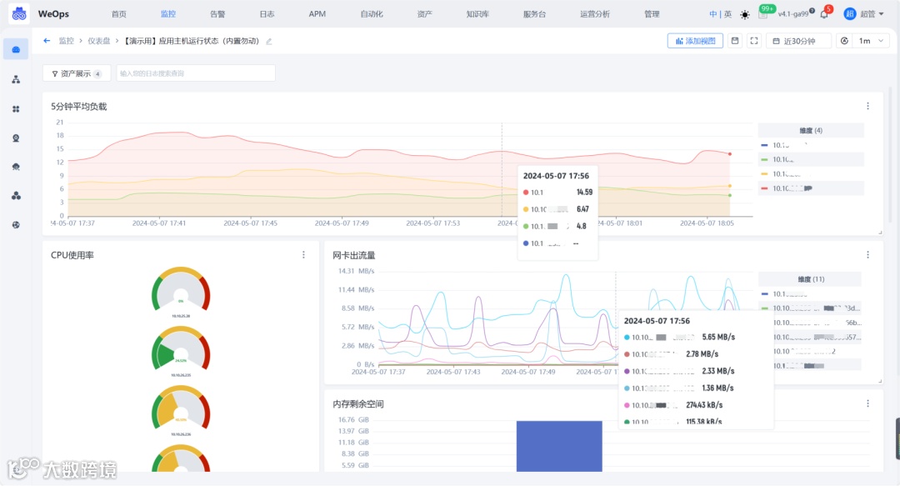This screenshot has height=486, width=900.
Task: Open the three-circles cluster sidebar icon
Action: click(x=16, y=196)
